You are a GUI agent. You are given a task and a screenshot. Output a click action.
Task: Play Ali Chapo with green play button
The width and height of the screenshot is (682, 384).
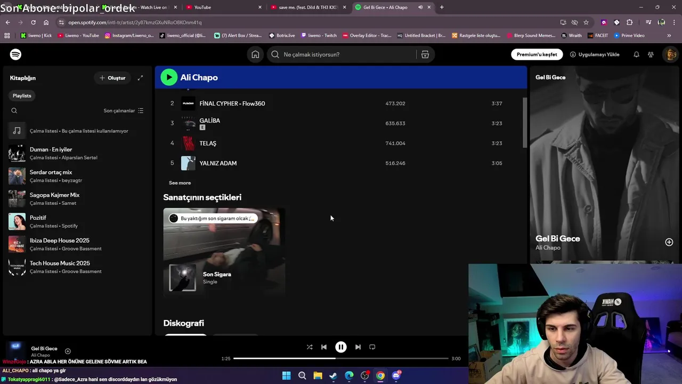(169, 77)
